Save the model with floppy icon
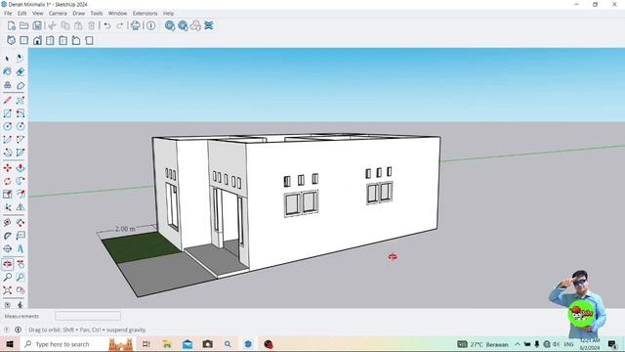The image size is (625, 352). click(x=37, y=25)
